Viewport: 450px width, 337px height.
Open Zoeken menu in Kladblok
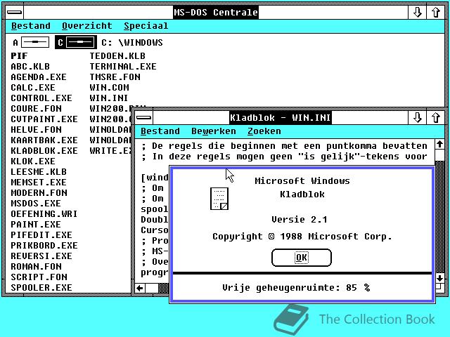(264, 131)
